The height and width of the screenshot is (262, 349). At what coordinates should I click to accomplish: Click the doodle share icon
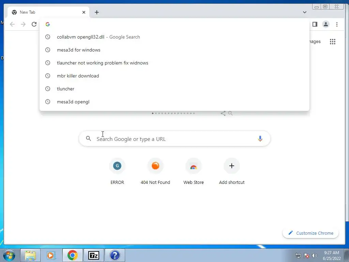[x=223, y=113]
